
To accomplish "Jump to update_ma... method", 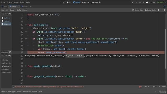I will pyautogui.click(x=6, y=72).
